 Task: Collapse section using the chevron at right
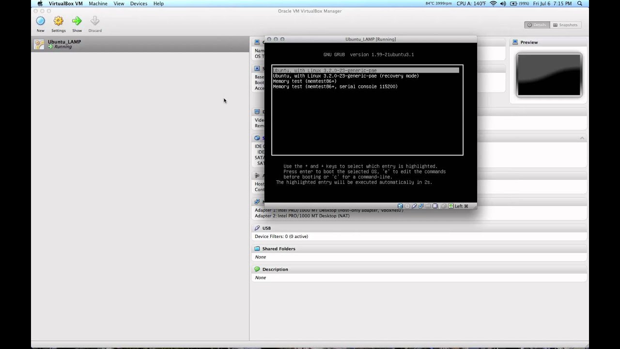[x=582, y=138]
